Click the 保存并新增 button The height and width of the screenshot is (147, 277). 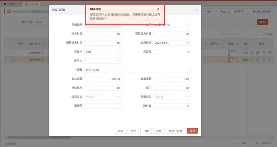pyautogui.click(x=175, y=131)
